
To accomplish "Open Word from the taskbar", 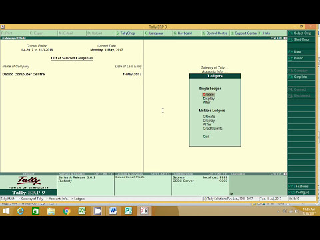I will point(113,211).
